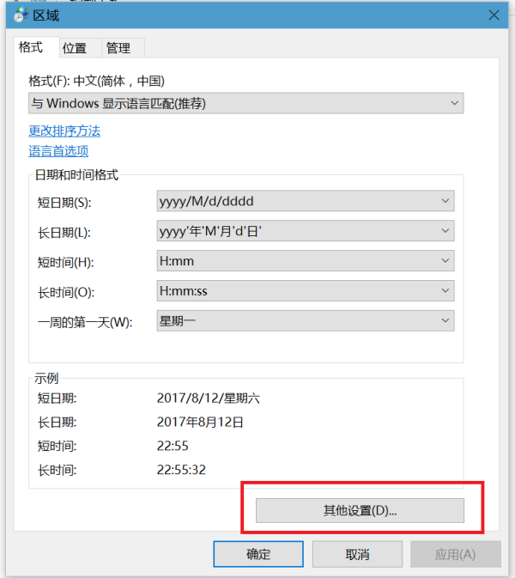Click the example long time 22:55:32

click(181, 470)
